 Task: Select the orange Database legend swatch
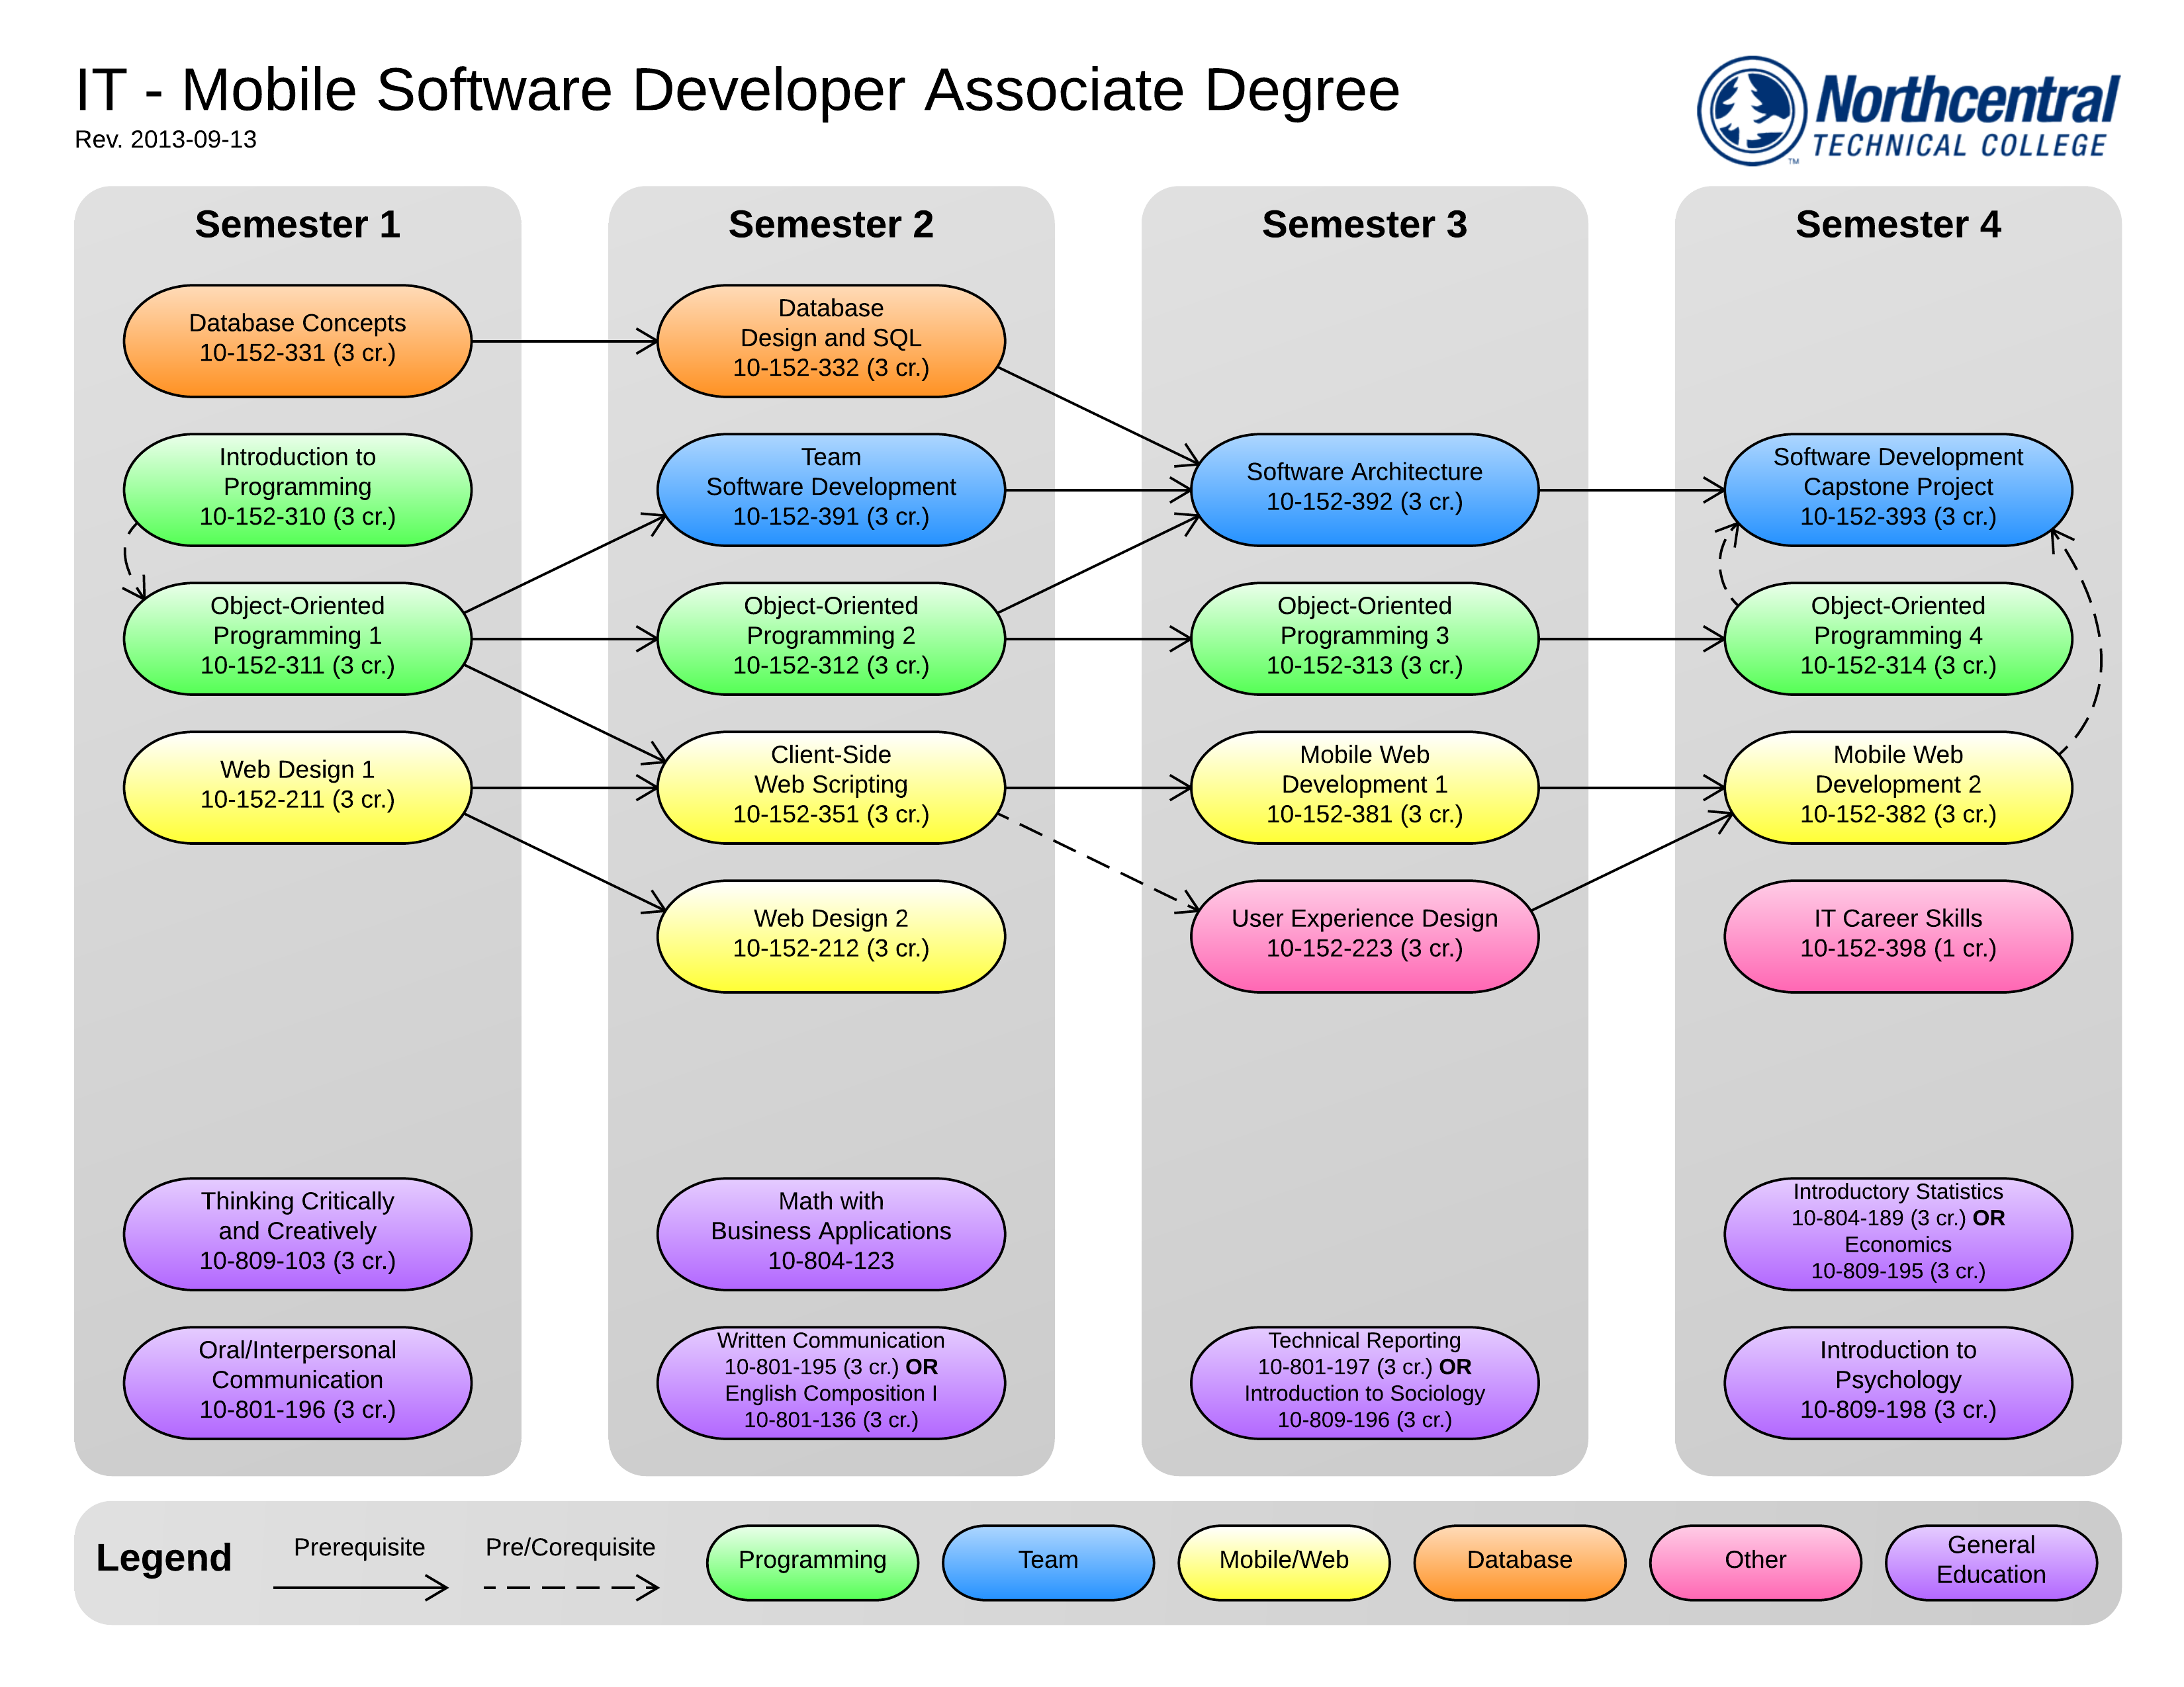click(x=1518, y=1561)
